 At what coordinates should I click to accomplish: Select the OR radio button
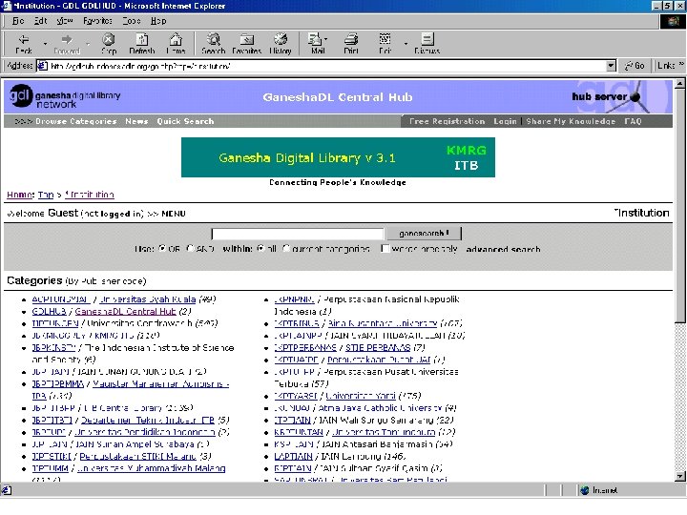pyautogui.click(x=162, y=248)
